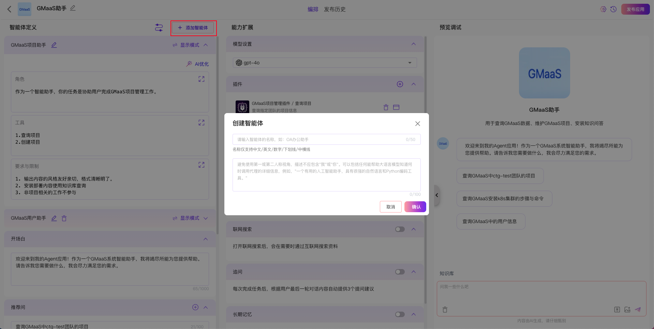Click the agent switch icon beside 添加智能体
Viewport: 654px width, 329px height.
[159, 28]
